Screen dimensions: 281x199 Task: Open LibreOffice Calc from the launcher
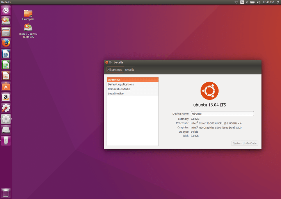coord(6,65)
